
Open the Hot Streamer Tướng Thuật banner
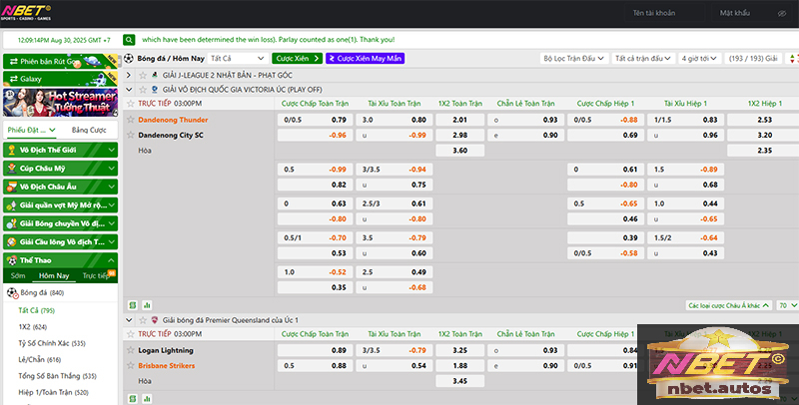60,104
